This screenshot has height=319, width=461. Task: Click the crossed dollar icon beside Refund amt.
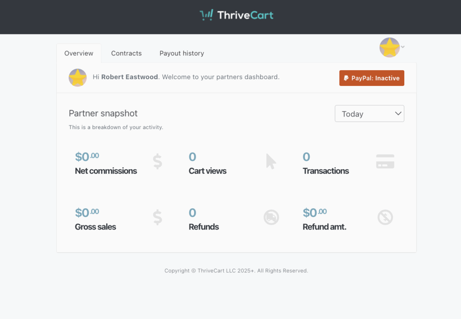click(385, 217)
